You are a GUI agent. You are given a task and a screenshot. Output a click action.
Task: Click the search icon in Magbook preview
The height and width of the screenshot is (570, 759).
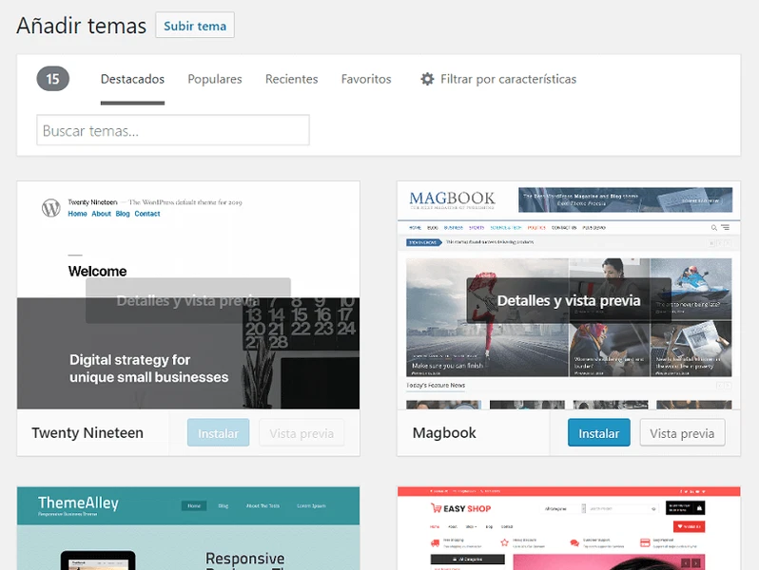(x=713, y=228)
